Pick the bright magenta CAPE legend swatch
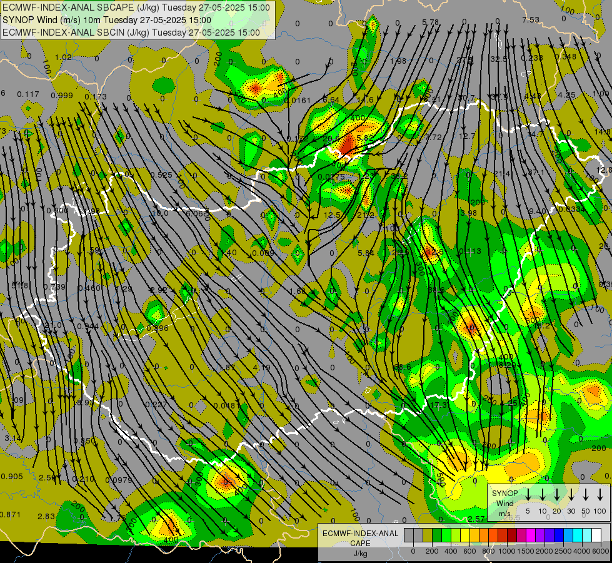This screenshot has height=563, width=612. 531,535
